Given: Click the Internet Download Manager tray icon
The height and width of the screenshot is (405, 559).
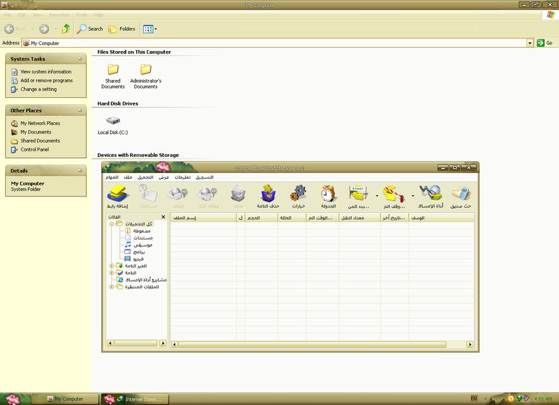Looking at the screenshot, I should click(x=519, y=398).
